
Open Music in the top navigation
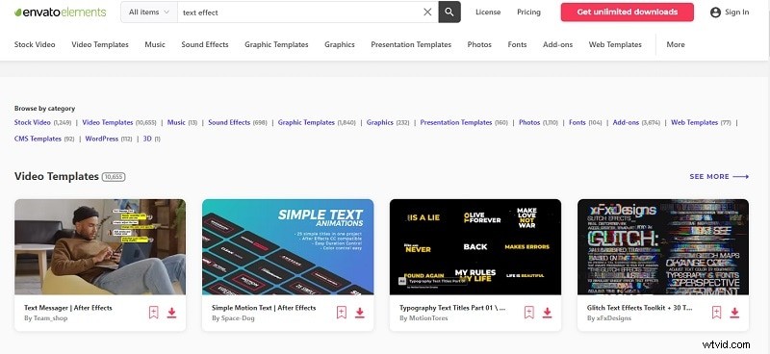point(155,44)
